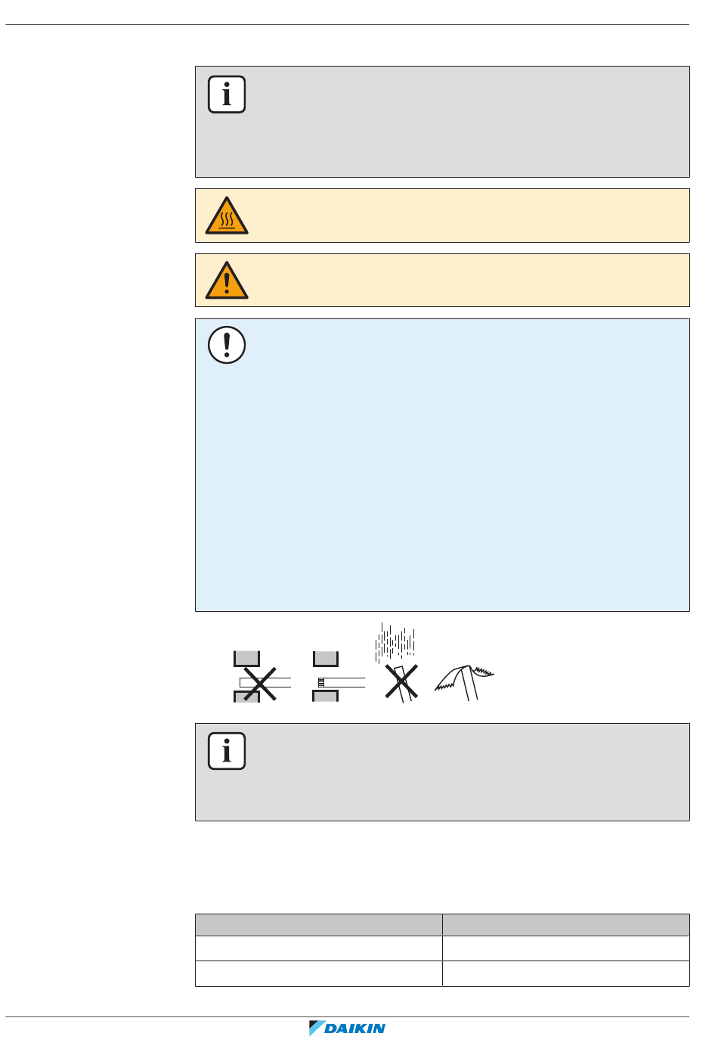The height and width of the screenshot is (1049, 718).
Task: Click the information icon in lower gray box
Action: coord(227,751)
